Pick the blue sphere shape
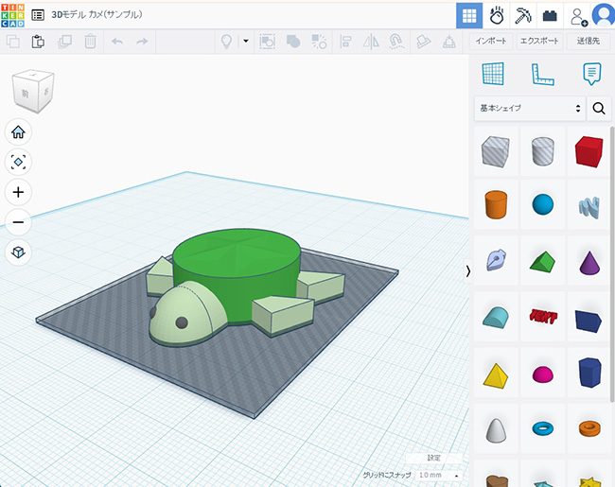 543,204
